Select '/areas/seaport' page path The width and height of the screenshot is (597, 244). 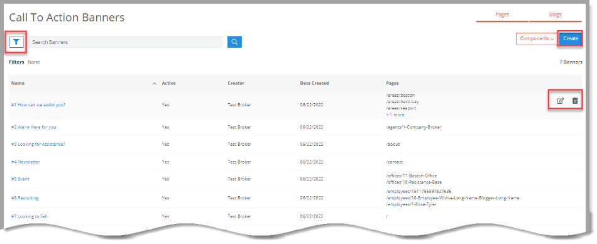click(x=401, y=108)
